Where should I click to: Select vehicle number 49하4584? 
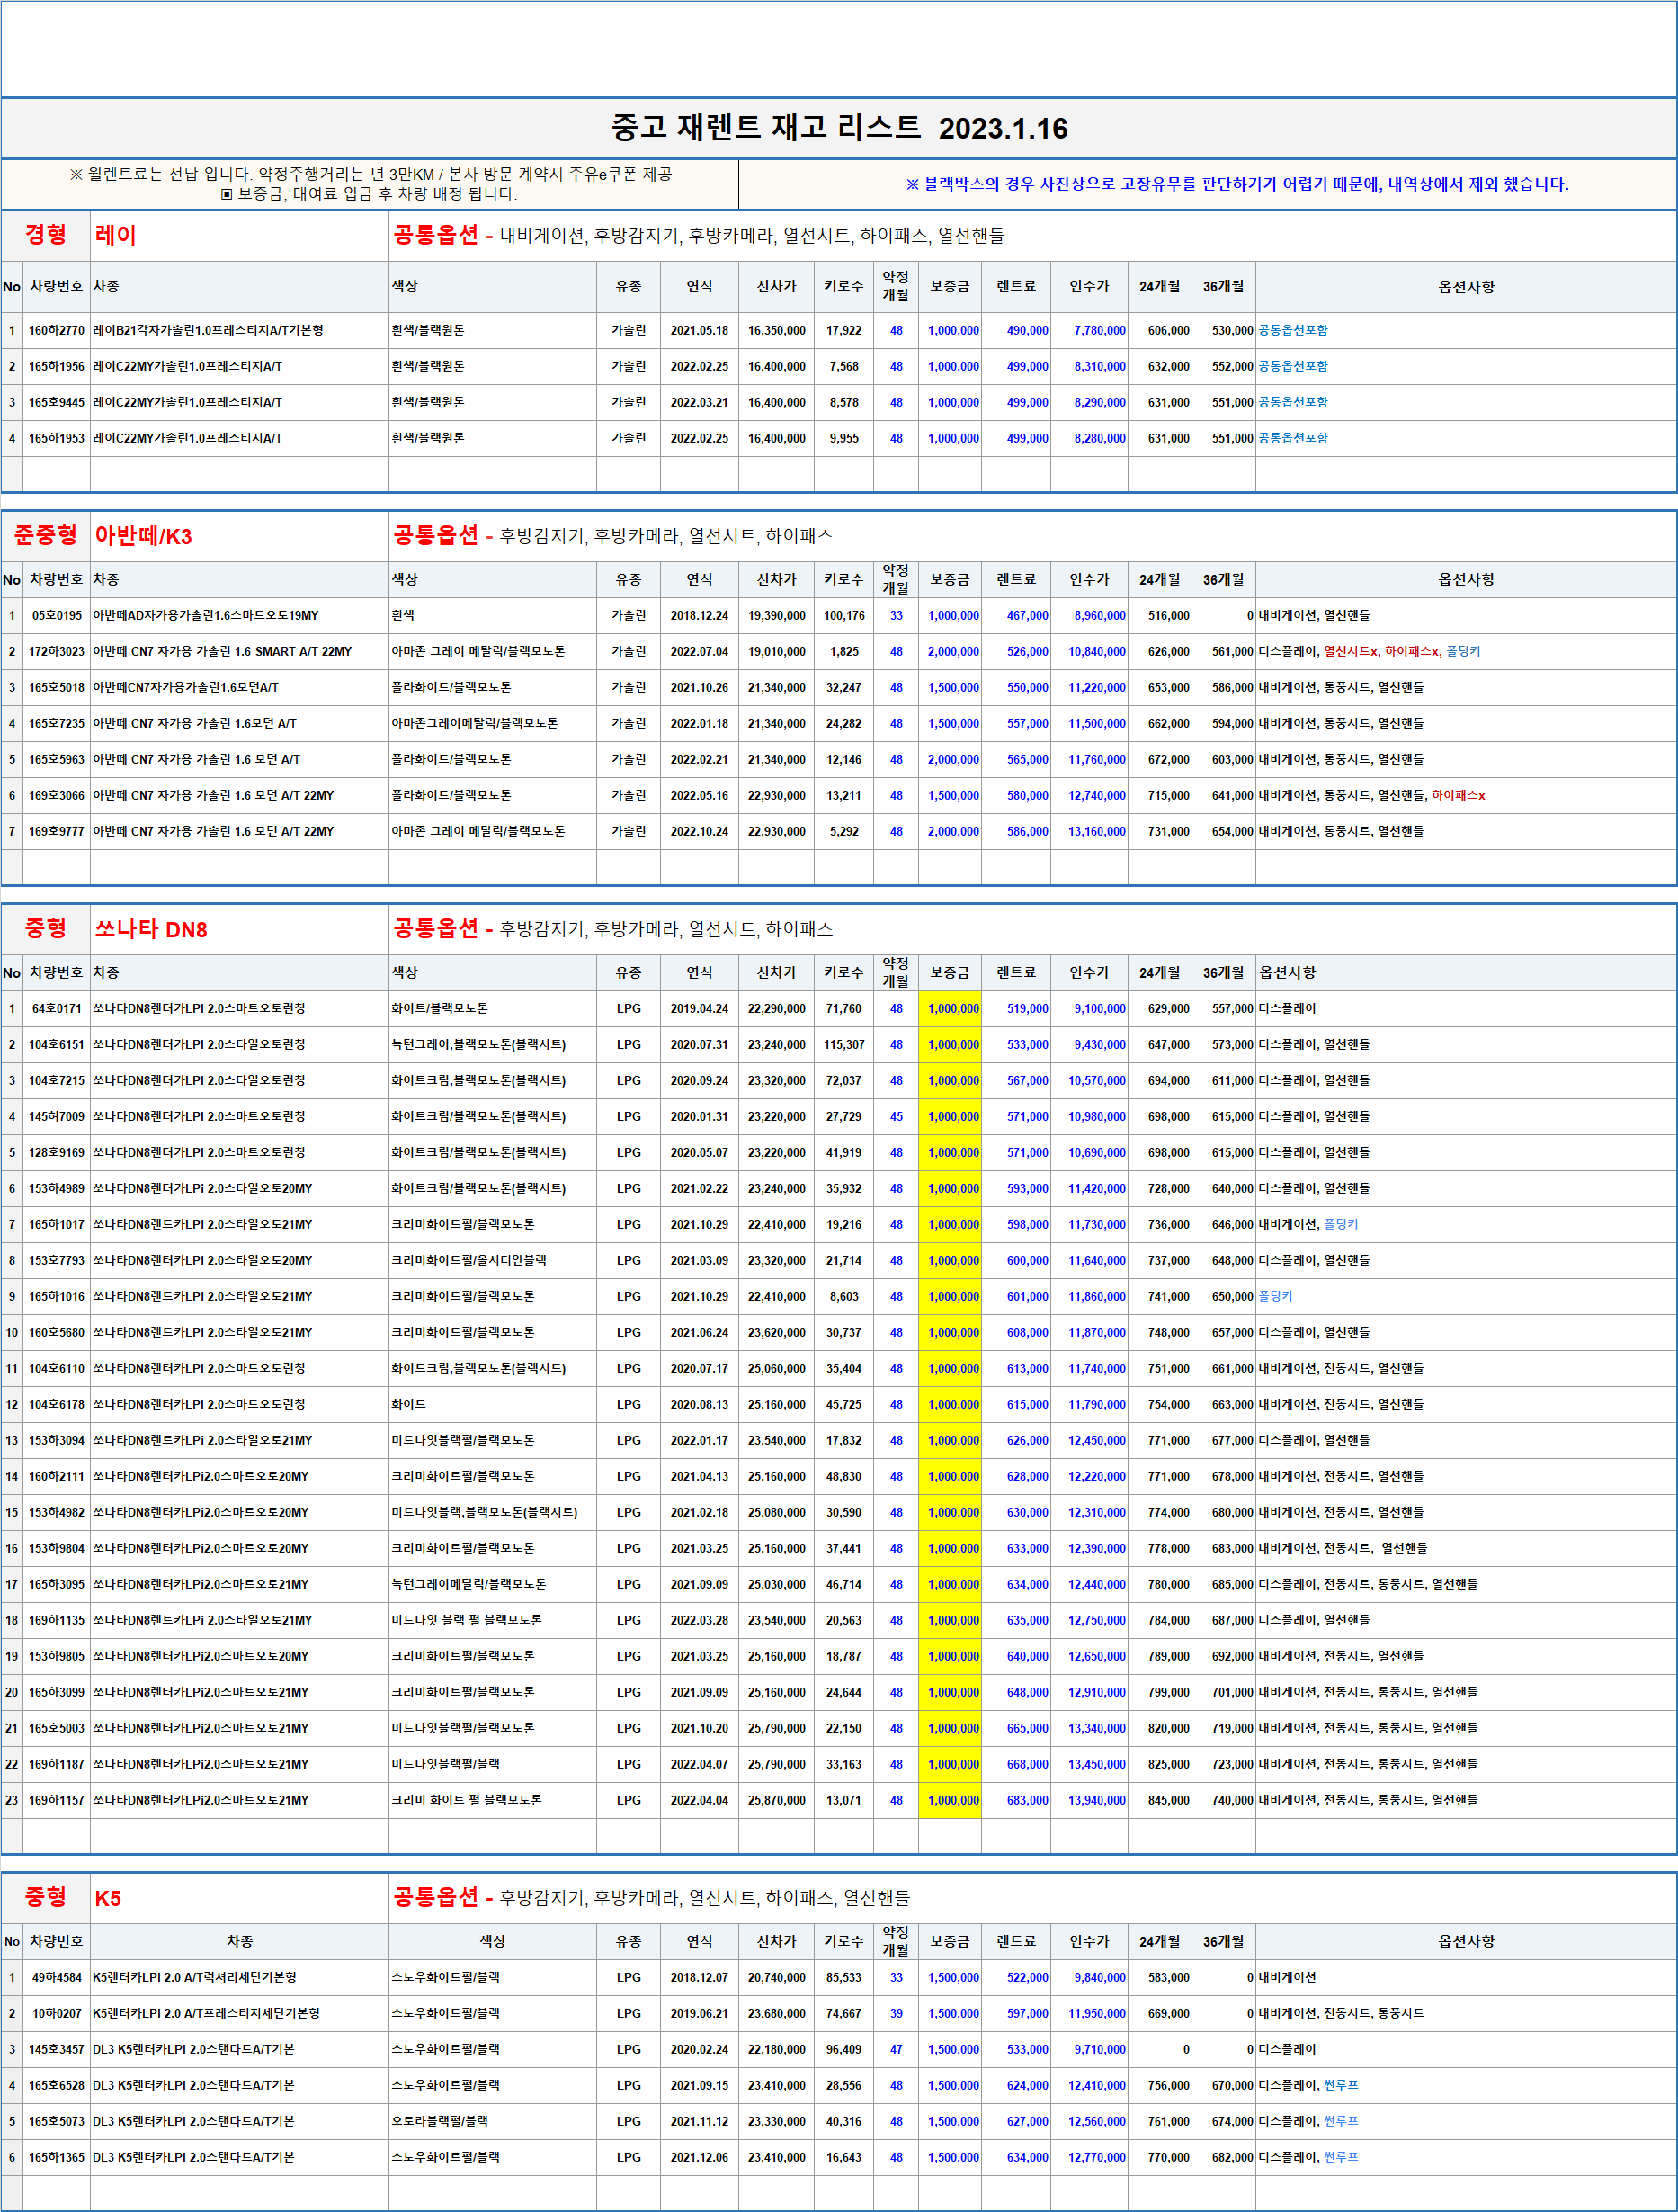(57, 1977)
